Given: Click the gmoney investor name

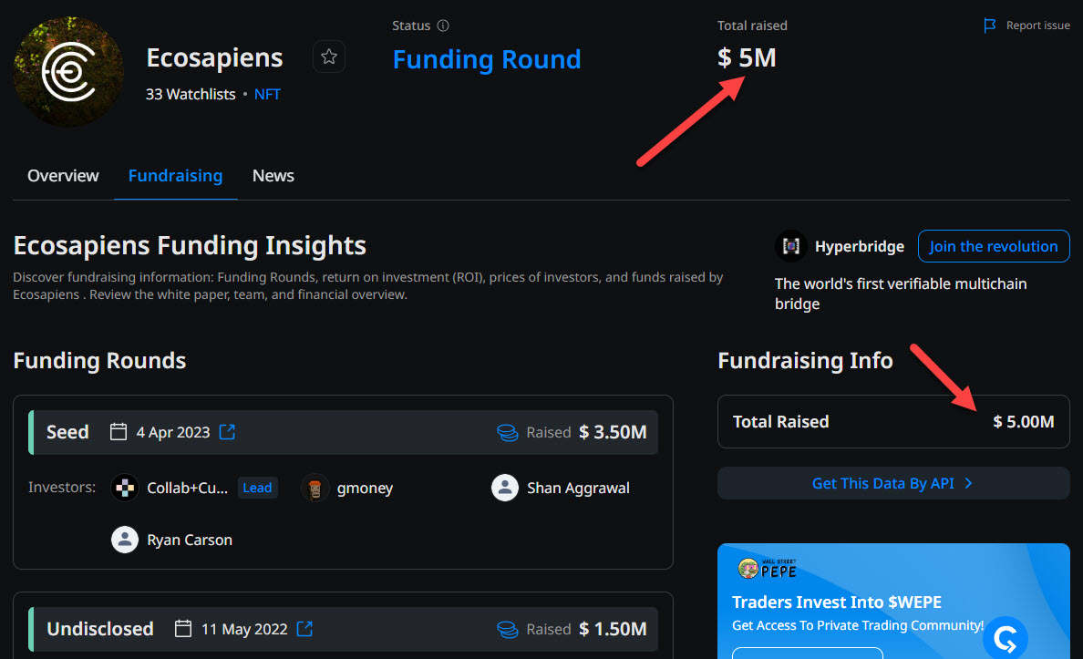Looking at the screenshot, I should click(365, 488).
